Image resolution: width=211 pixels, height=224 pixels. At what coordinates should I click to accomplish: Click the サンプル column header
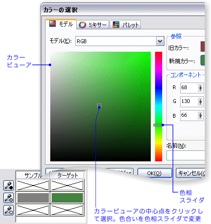(33, 175)
